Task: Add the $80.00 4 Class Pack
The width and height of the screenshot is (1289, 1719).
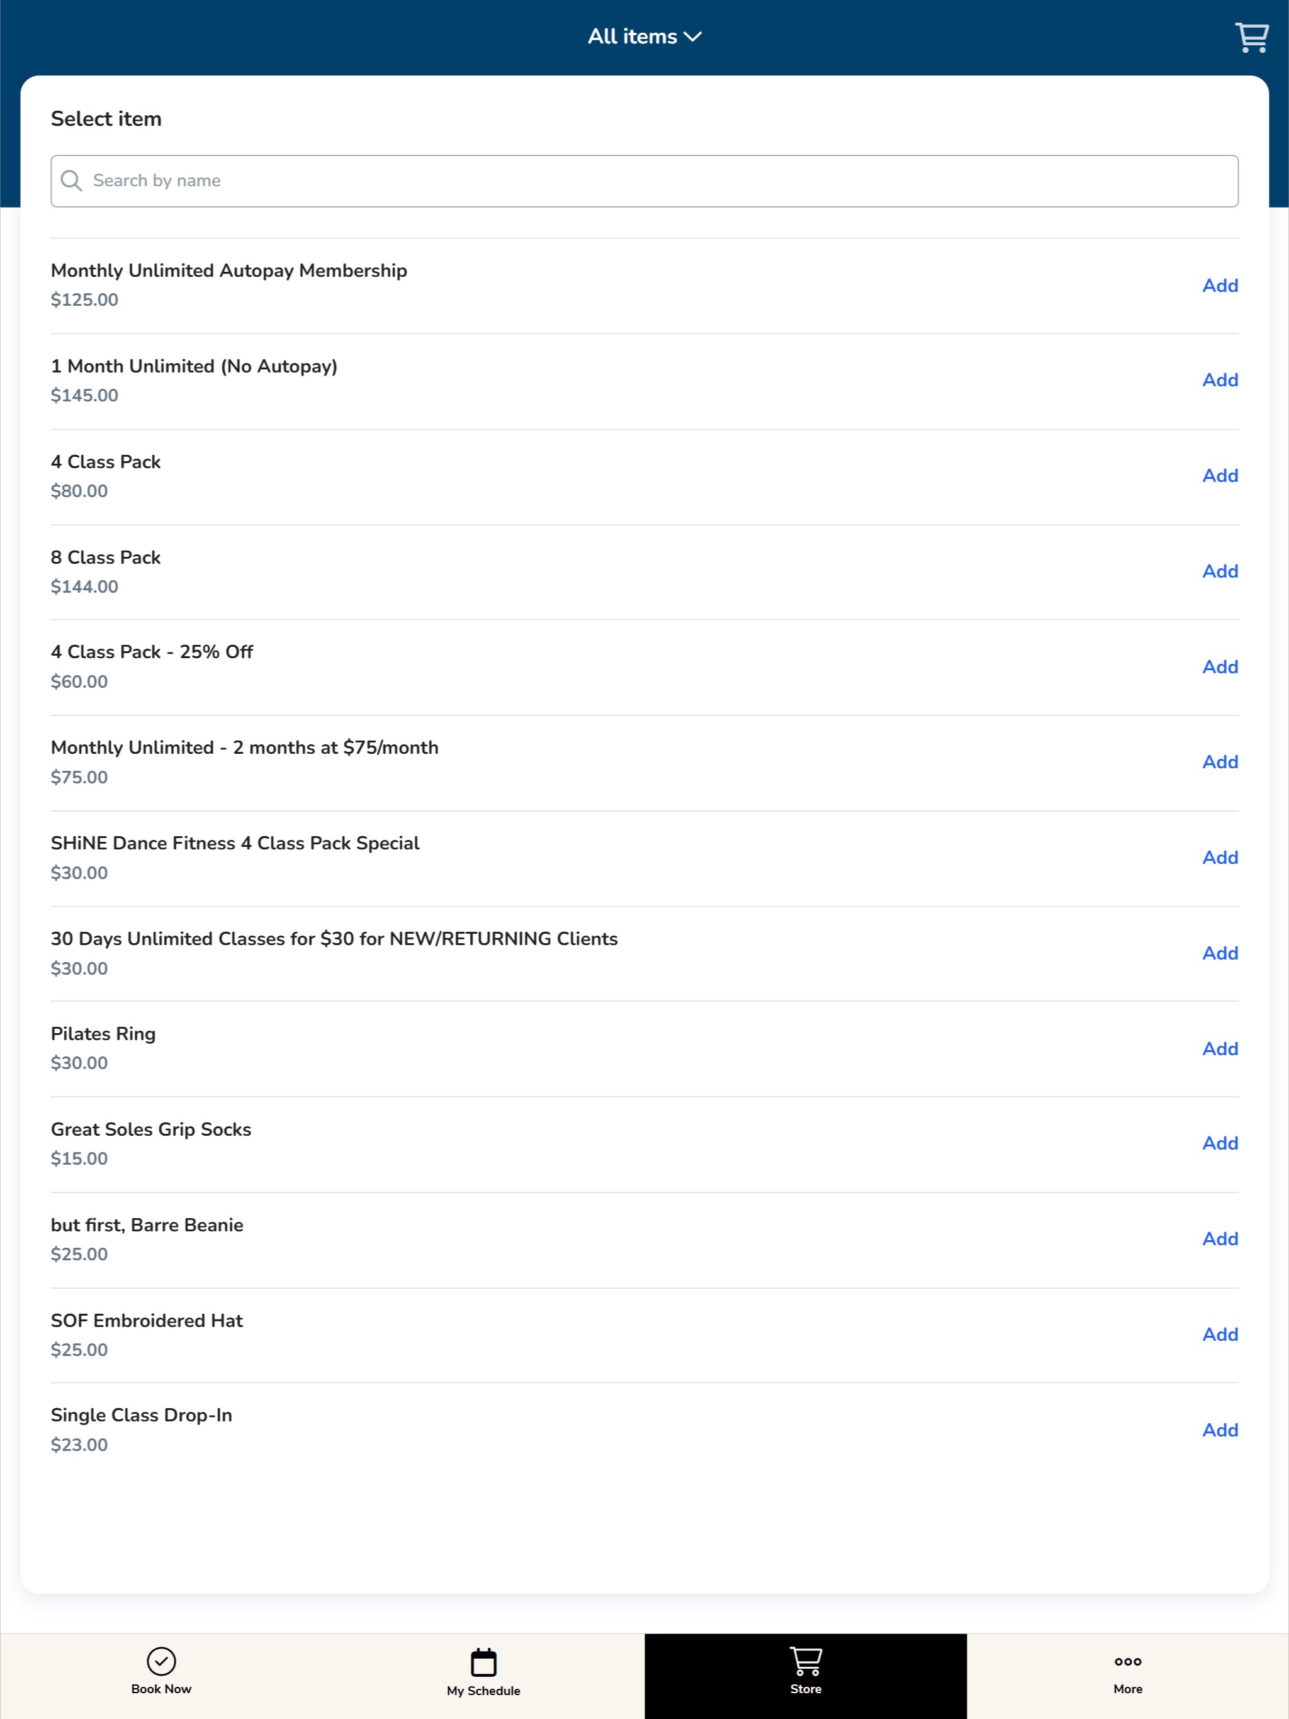Action: click(x=1220, y=476)
